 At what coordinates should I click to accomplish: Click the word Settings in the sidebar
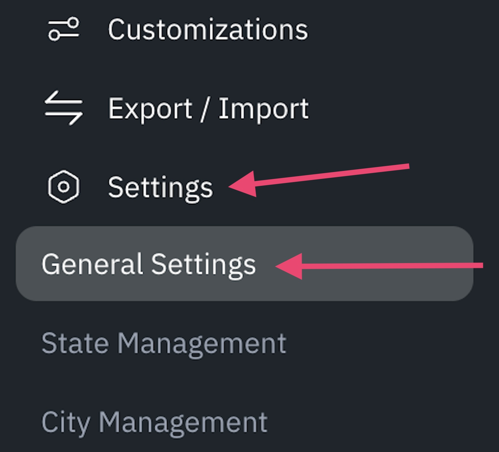(x=160, y=188)
